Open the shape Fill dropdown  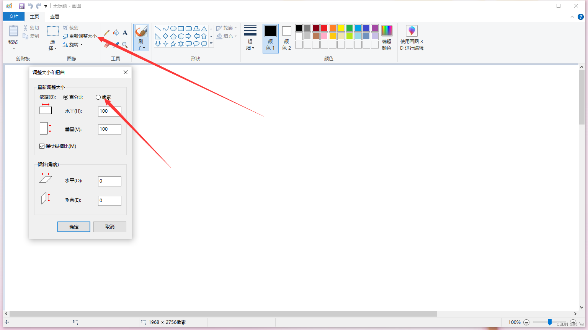click(x=227, y=36)
